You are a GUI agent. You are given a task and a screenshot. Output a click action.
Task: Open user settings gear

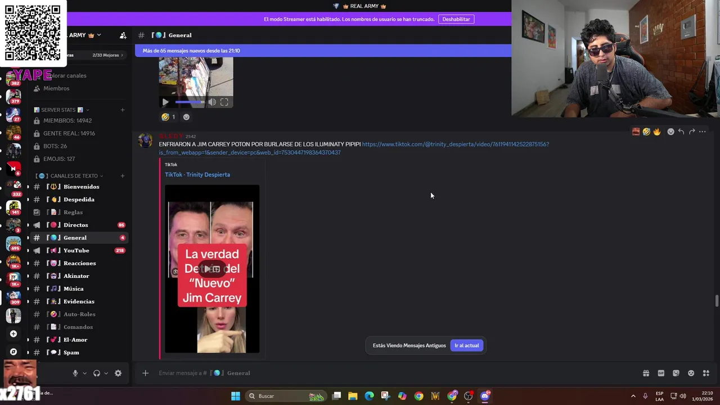click(118, 373)
